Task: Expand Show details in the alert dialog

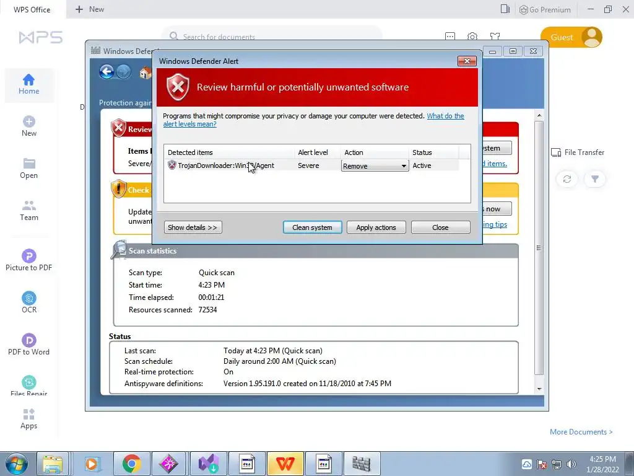Action: (193, 227)
